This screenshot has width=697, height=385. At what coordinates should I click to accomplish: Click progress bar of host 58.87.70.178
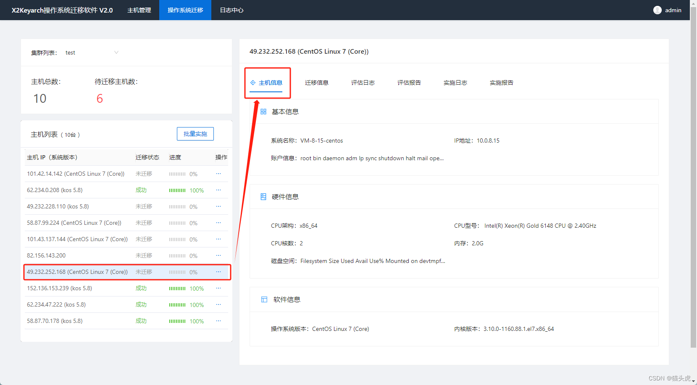pyautogui.click(x=177, y=321)
